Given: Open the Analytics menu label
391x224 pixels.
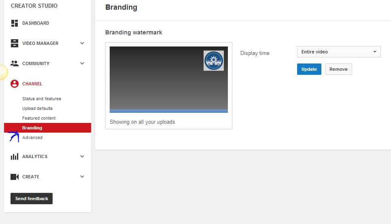Looking at the screenshot, I should (35, 156).
